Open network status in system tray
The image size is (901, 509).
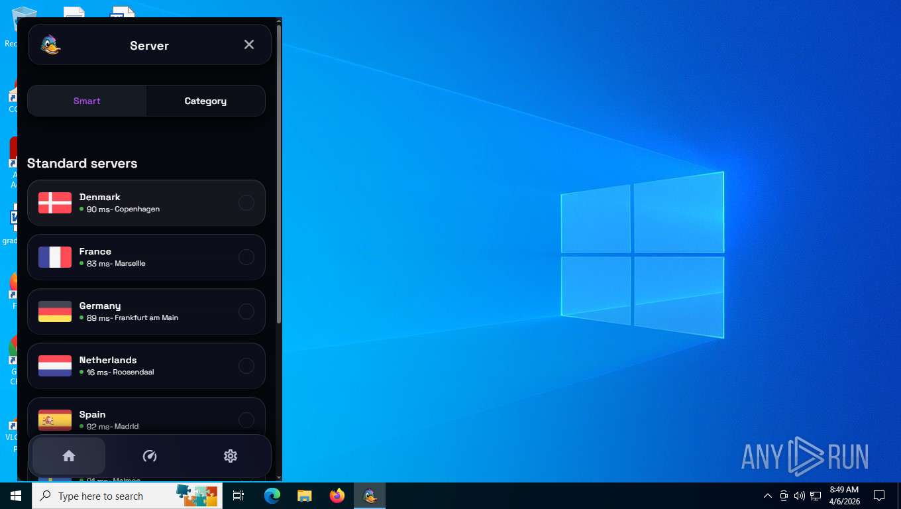tap(816, 496)
